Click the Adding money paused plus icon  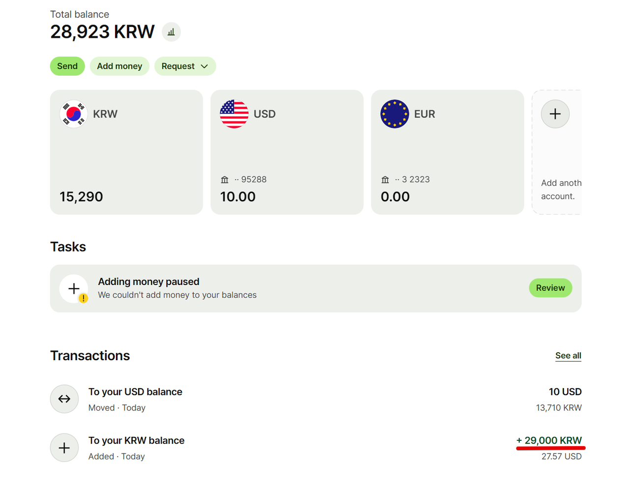74,288
